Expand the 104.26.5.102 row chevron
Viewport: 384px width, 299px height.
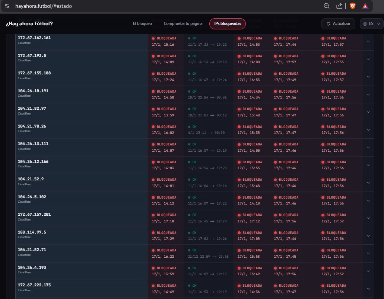368,200
